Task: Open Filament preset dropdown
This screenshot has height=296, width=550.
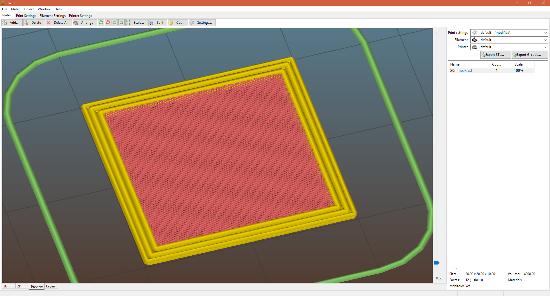Action: [x=509, y=40]
